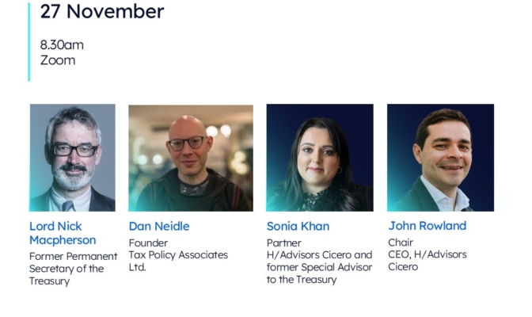Open the Dan Neidle name link
This screenshot has width=532, height=317.
(x=159, y=227)
